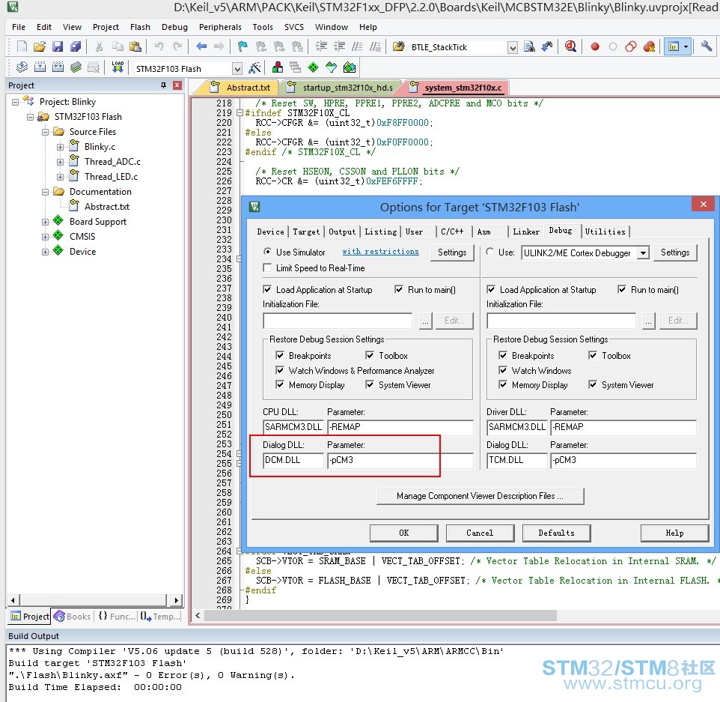The height and width of the screenshot is (702, 720).
Task: Click Defaults button
Action: pos(556,533)
